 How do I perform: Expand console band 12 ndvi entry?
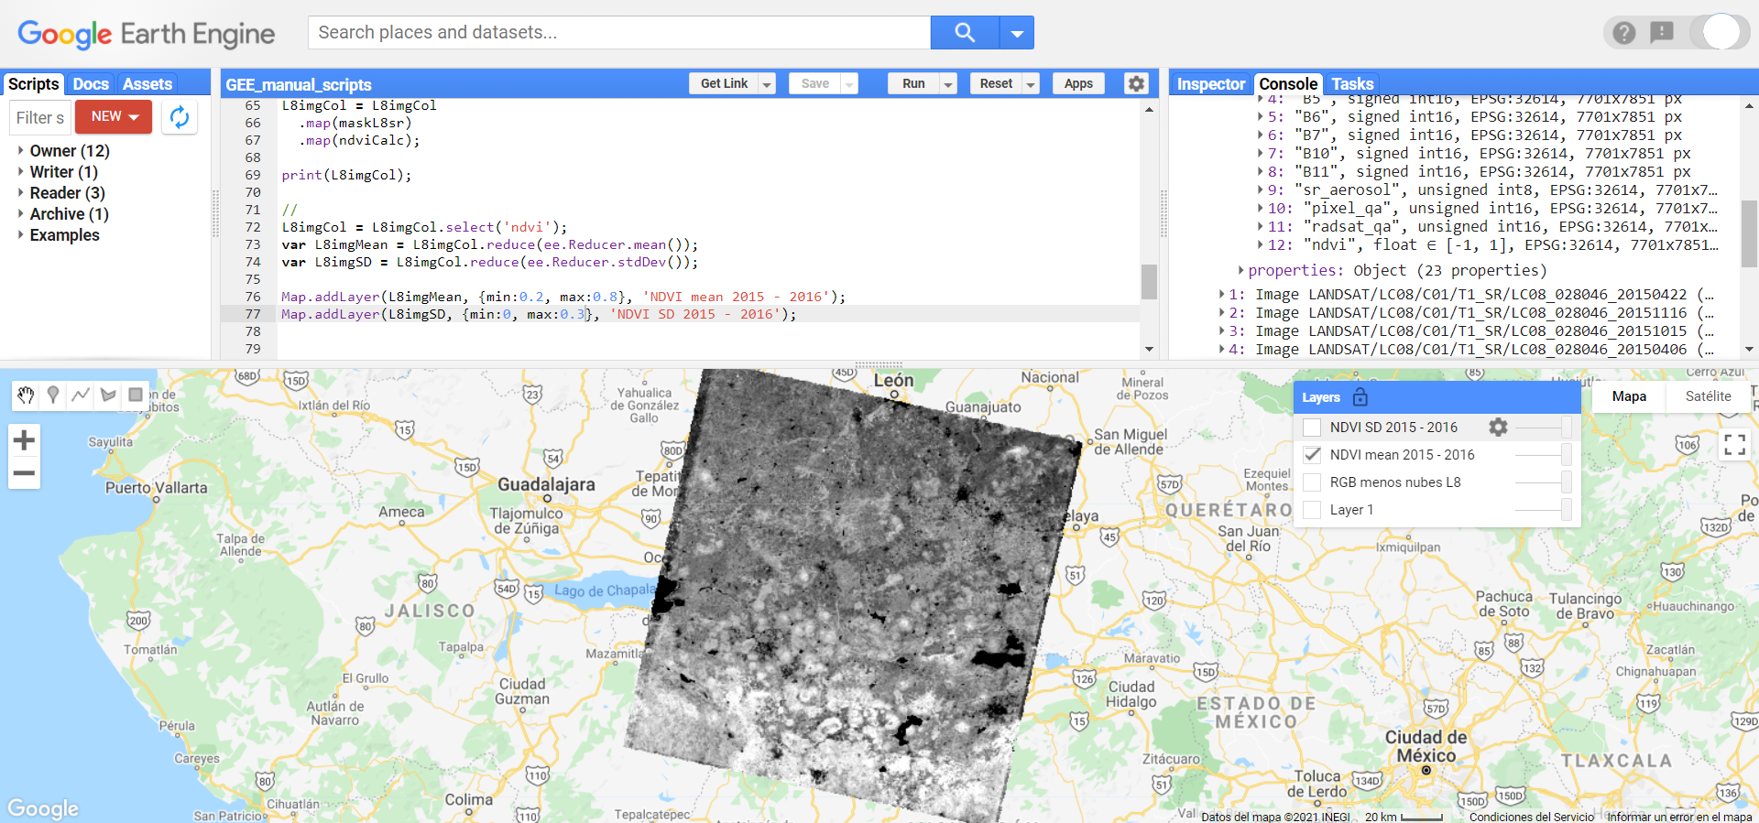point(1261,244)
